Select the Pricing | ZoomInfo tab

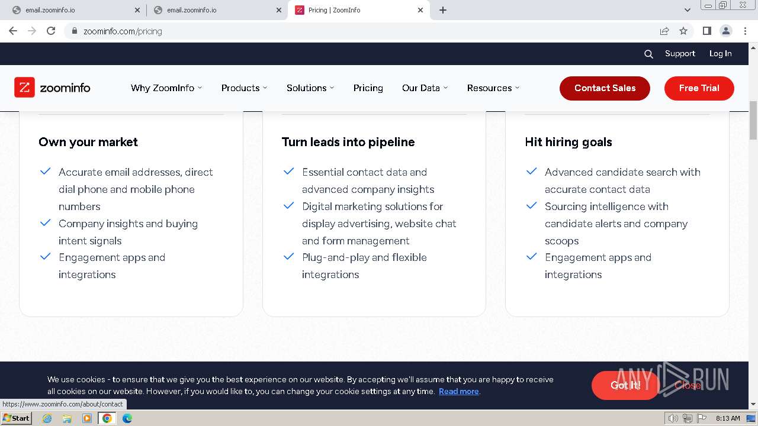(358, 10)
